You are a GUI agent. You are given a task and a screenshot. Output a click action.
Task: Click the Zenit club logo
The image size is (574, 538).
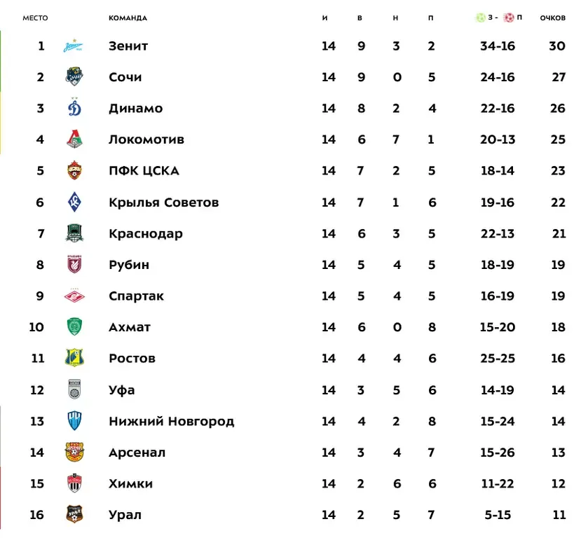(x=74, y=46)
